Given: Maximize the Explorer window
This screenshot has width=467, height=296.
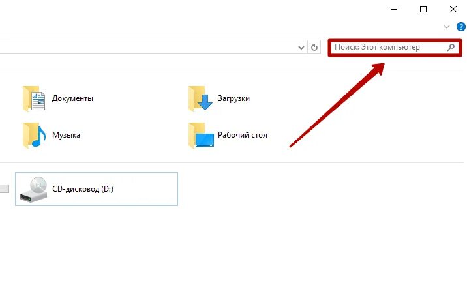Looking at the screenshot, I should click(x=423, y=10).
